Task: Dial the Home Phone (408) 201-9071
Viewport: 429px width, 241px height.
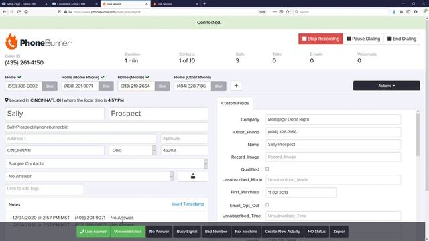Action: tap(106, 86)
